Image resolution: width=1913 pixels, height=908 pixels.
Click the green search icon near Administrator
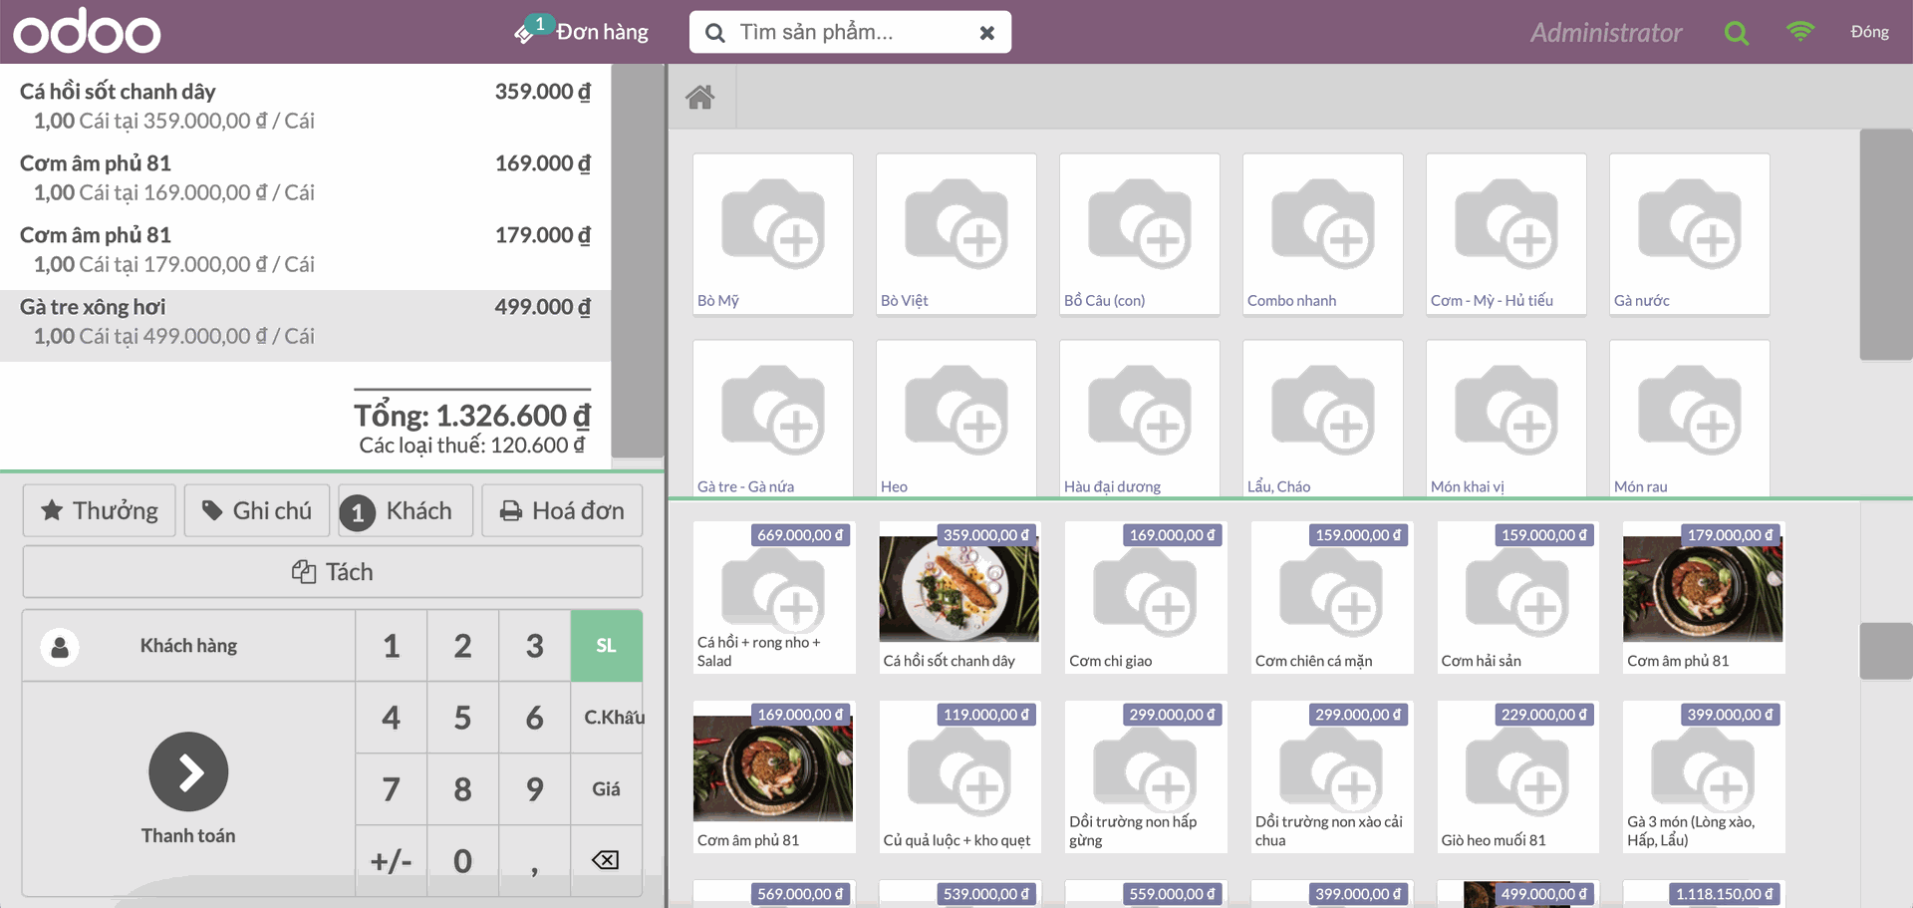[1737, 32]
